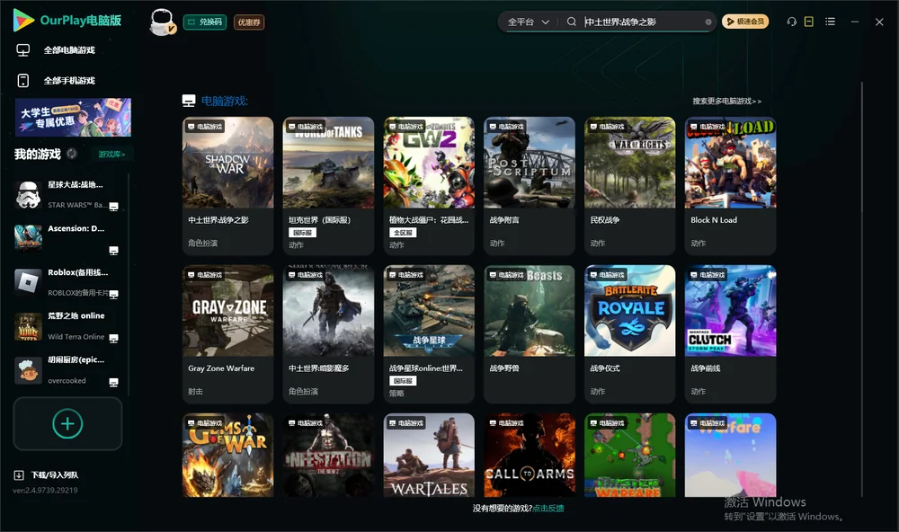Click the 战争野兽 game title
The height and width of the screenshot is (532, 899).
(x=504, y=368)
